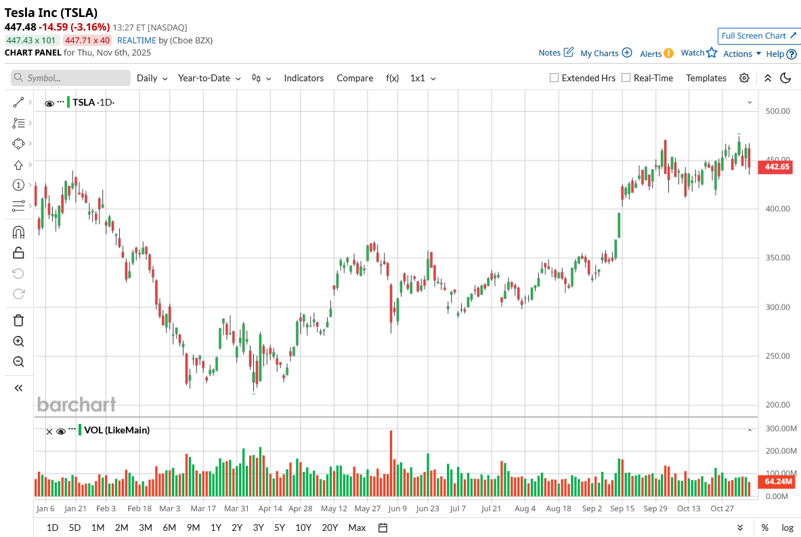Redo the chart action
801x537 pixels.
click(x=18, y=294)
